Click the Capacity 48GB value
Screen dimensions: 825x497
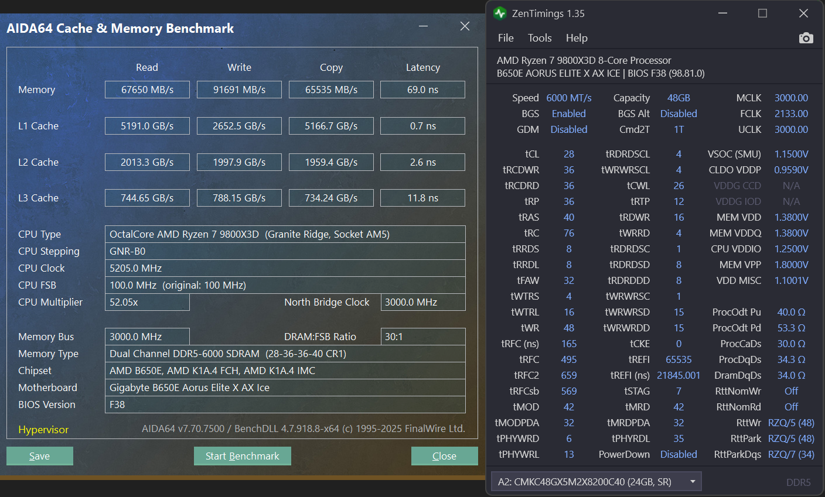[679, 98]
